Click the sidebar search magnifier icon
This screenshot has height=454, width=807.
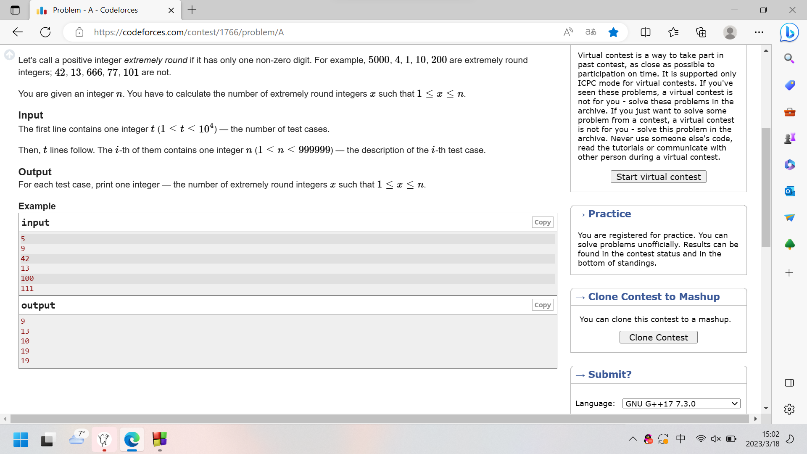point(789,58)
